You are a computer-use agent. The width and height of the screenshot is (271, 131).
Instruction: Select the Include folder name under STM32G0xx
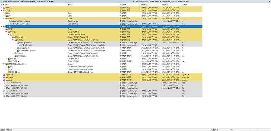(20, 40)
